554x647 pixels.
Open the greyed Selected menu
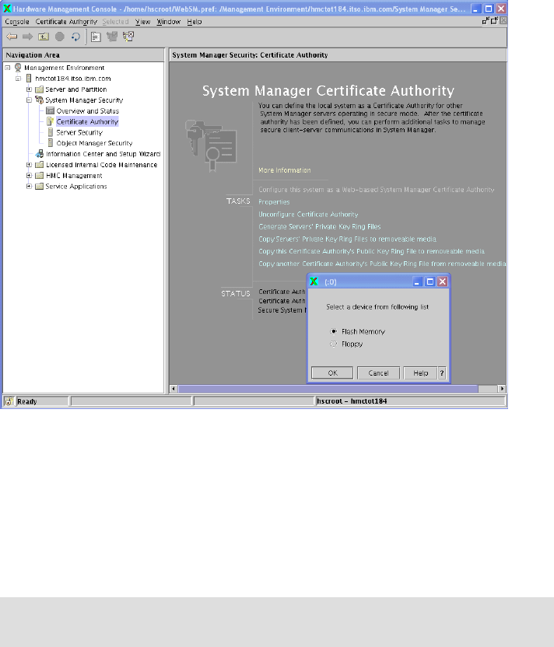(116, 22)
